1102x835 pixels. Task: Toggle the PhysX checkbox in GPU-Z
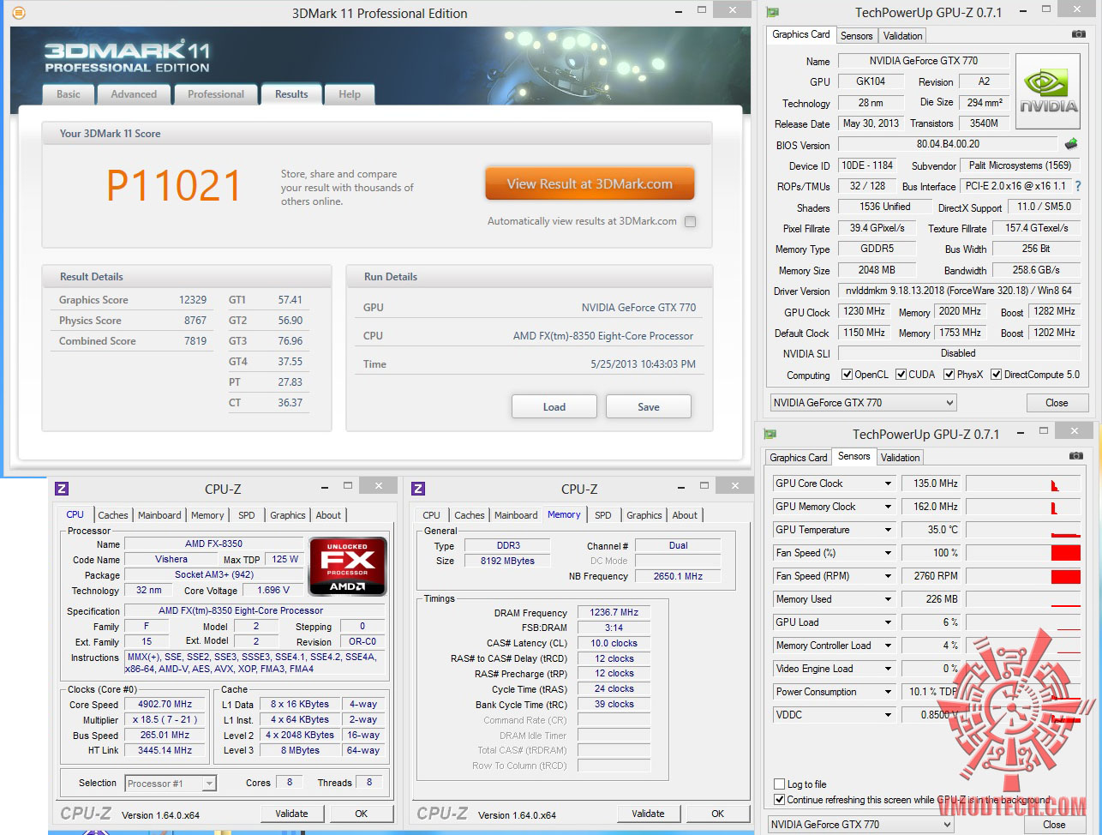pyautogui.click(x=949, y=375)
